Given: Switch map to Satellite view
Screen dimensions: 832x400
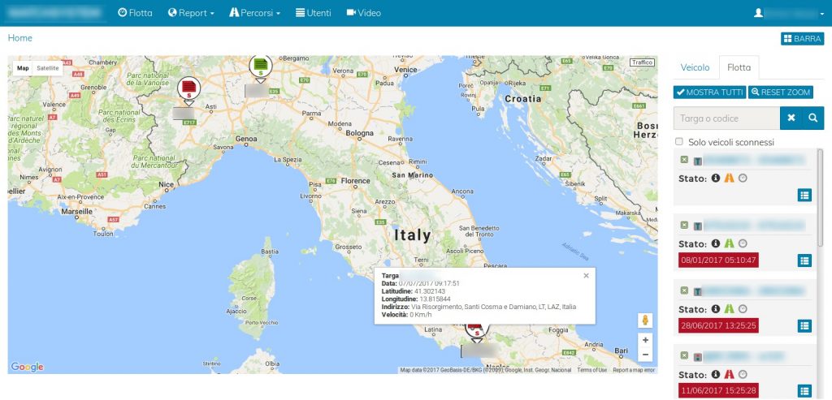Looking at the screenshot, I should pyautogui.click(x=48, y=68).
